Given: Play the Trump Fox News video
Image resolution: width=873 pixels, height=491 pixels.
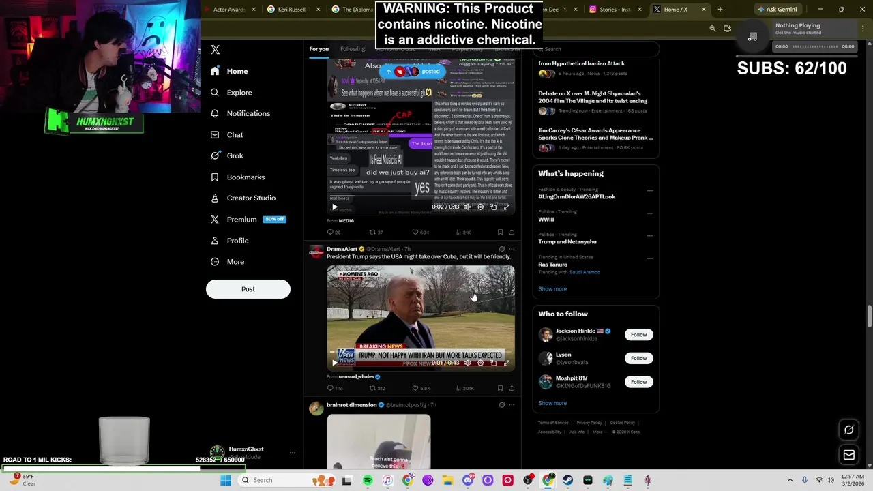Looking at the screenshot, I should point(334,363).
